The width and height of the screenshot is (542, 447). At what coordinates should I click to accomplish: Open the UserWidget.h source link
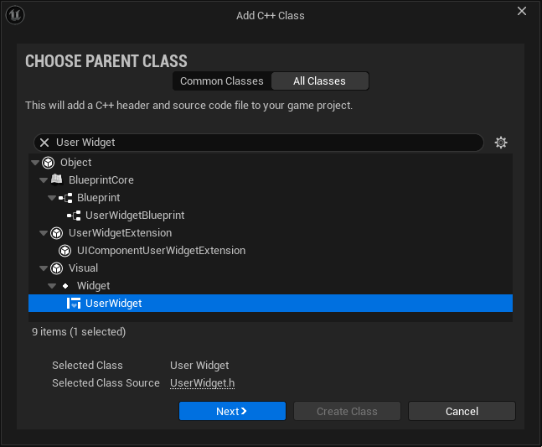[202, 383]
